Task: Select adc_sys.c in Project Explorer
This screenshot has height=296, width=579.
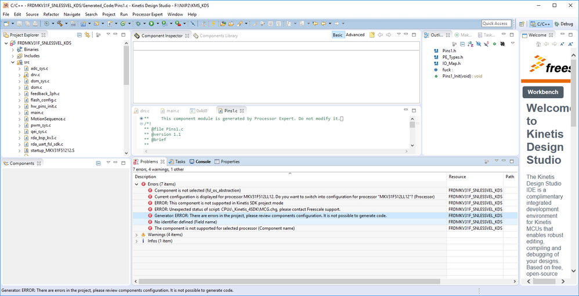Action: coord(39,68)
